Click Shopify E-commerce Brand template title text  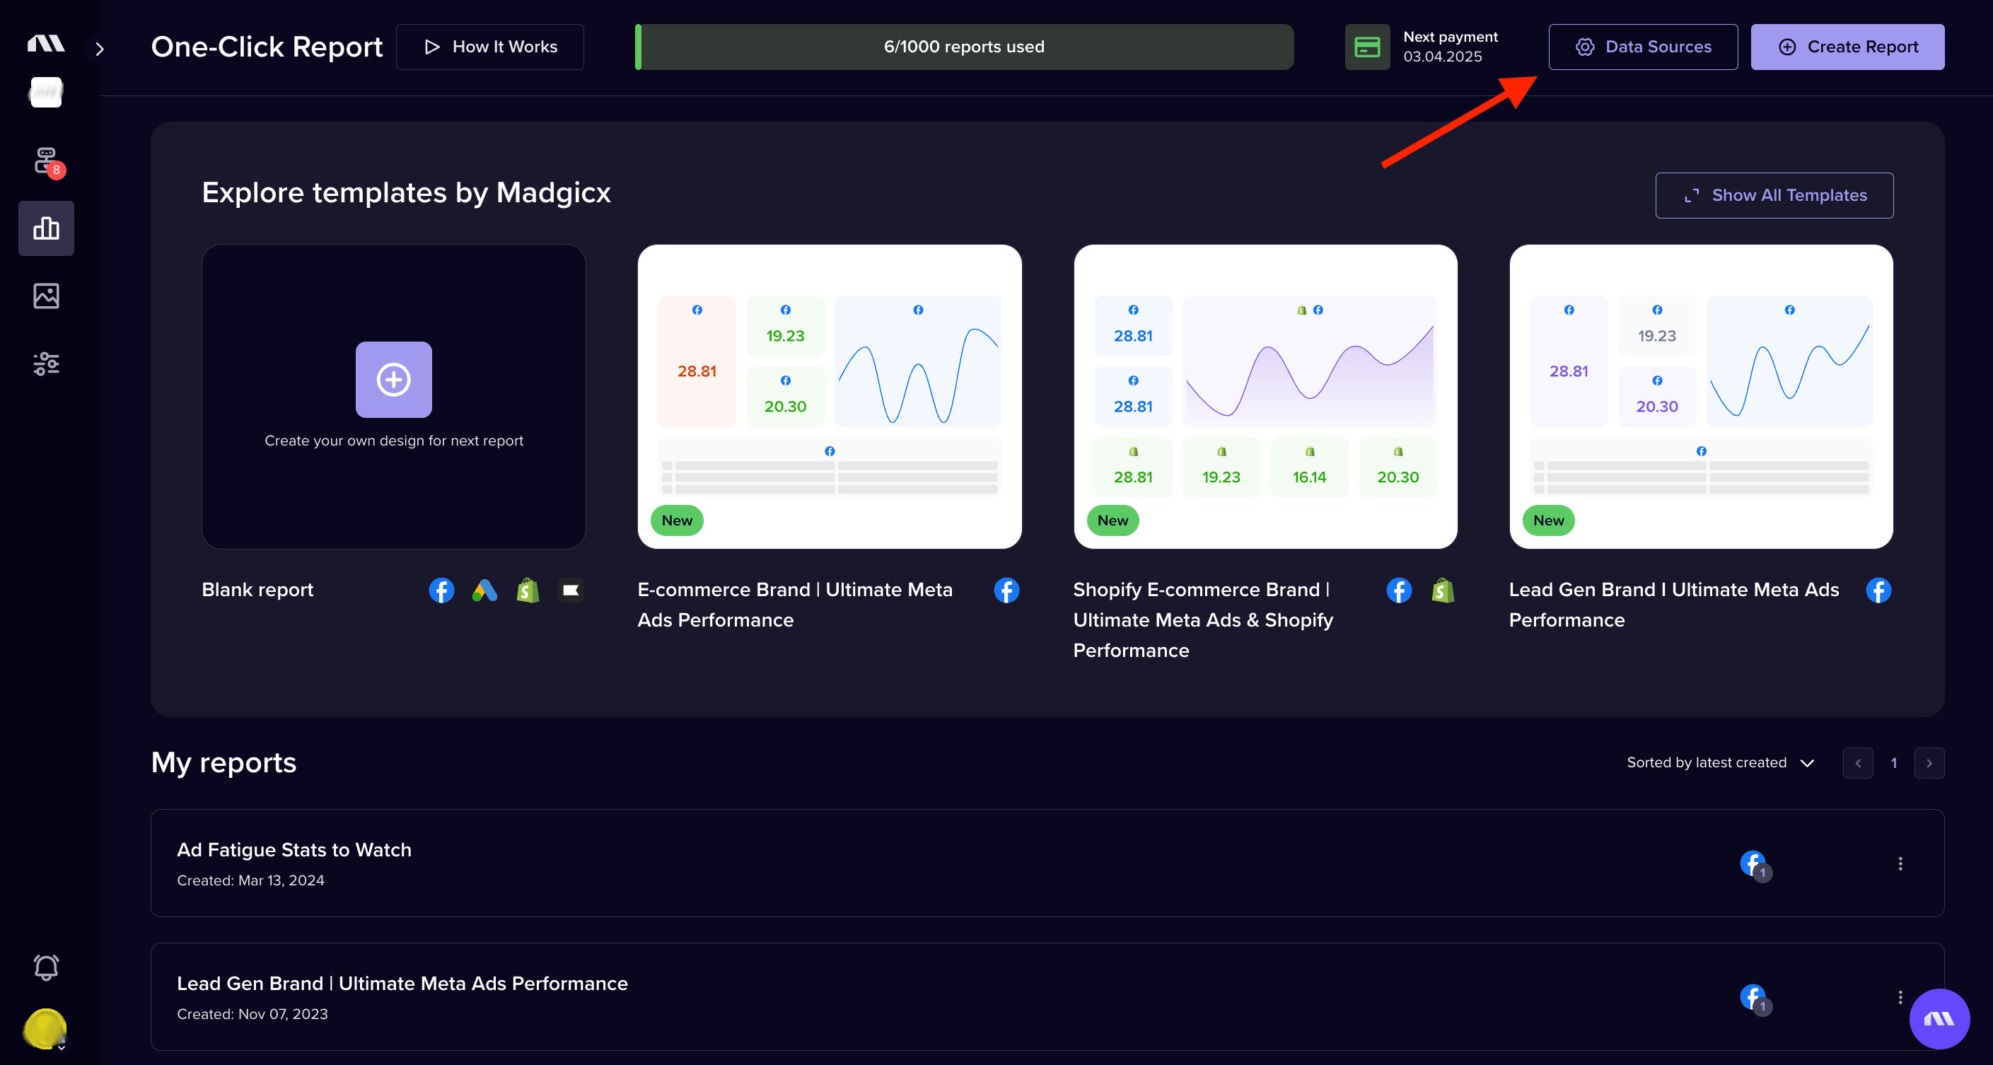1203,620
